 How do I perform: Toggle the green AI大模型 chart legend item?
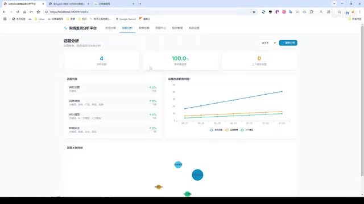pyautogui.click(x=247, y=130)
